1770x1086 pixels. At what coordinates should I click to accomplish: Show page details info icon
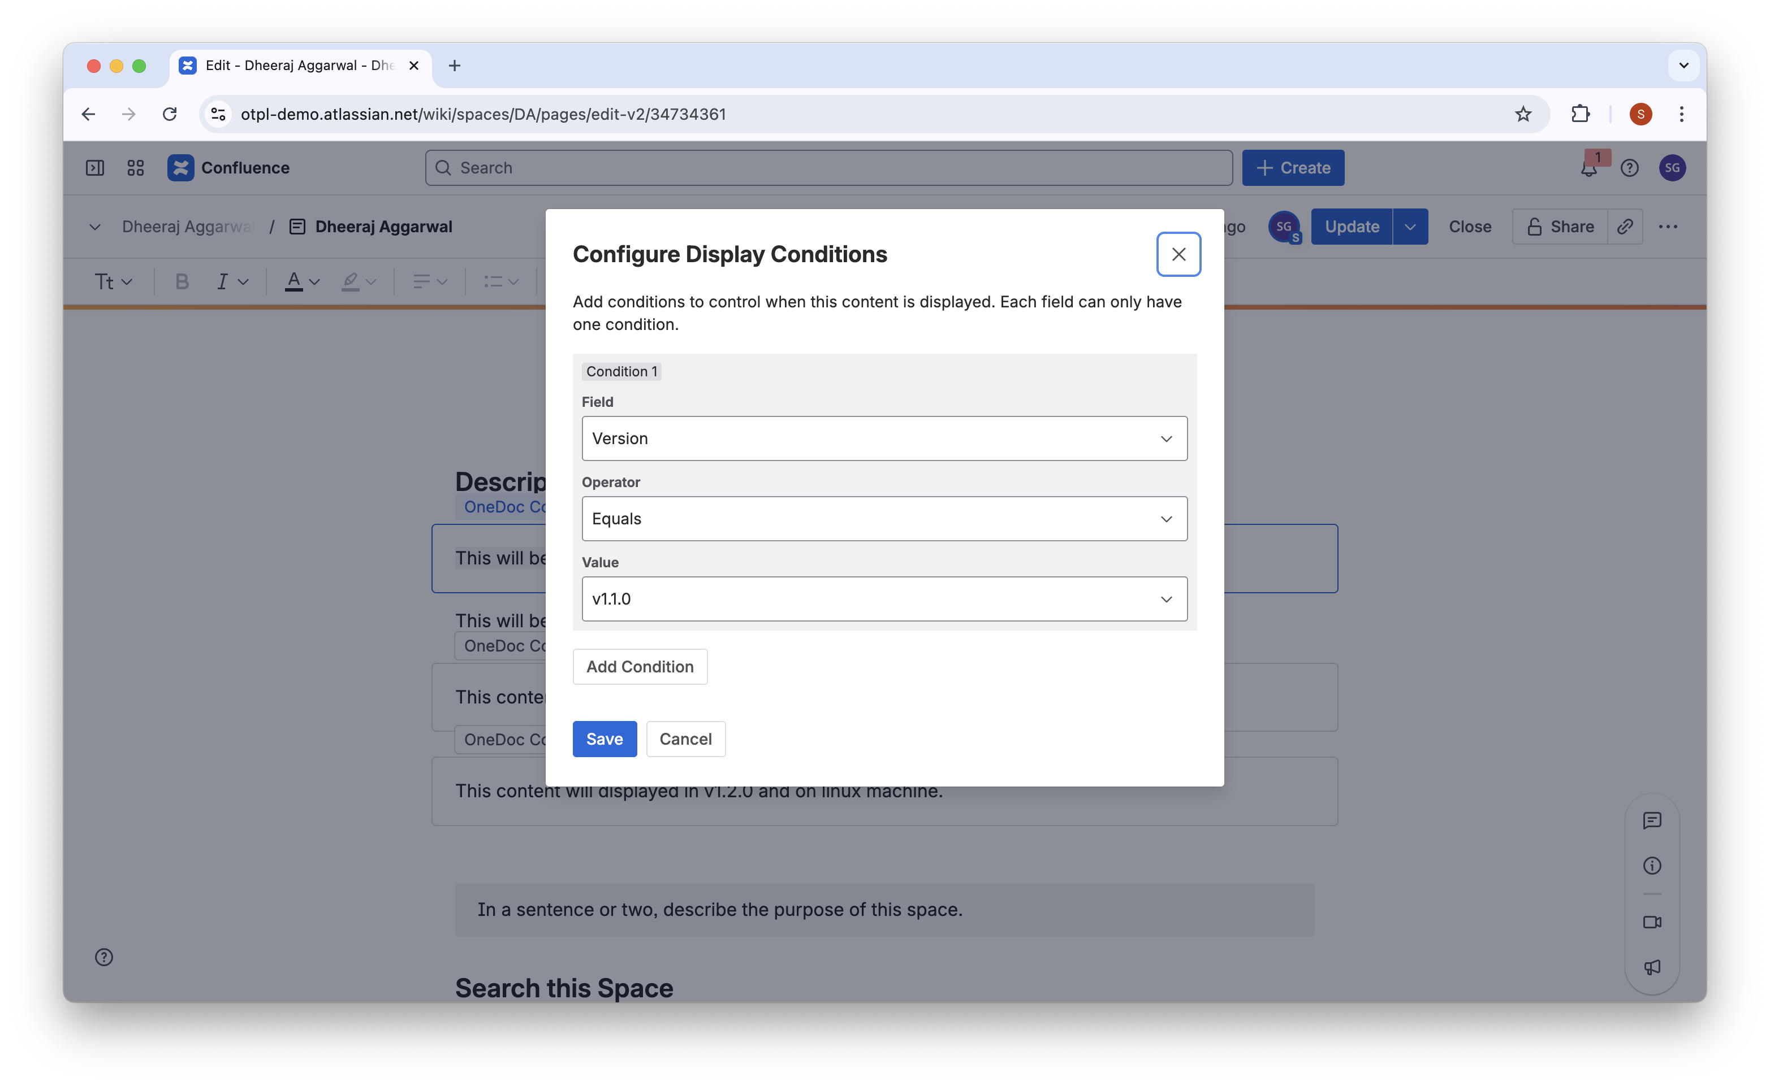tap(1651, 866)
